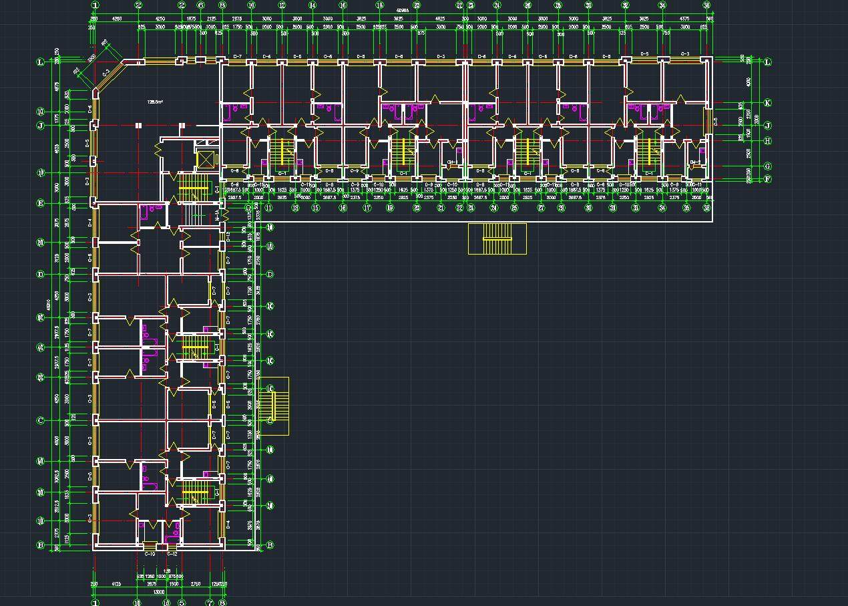This screenshot has width=848, height=606.
Task: Pick axis bubble C on the left edge
Action: coord(41,420)
